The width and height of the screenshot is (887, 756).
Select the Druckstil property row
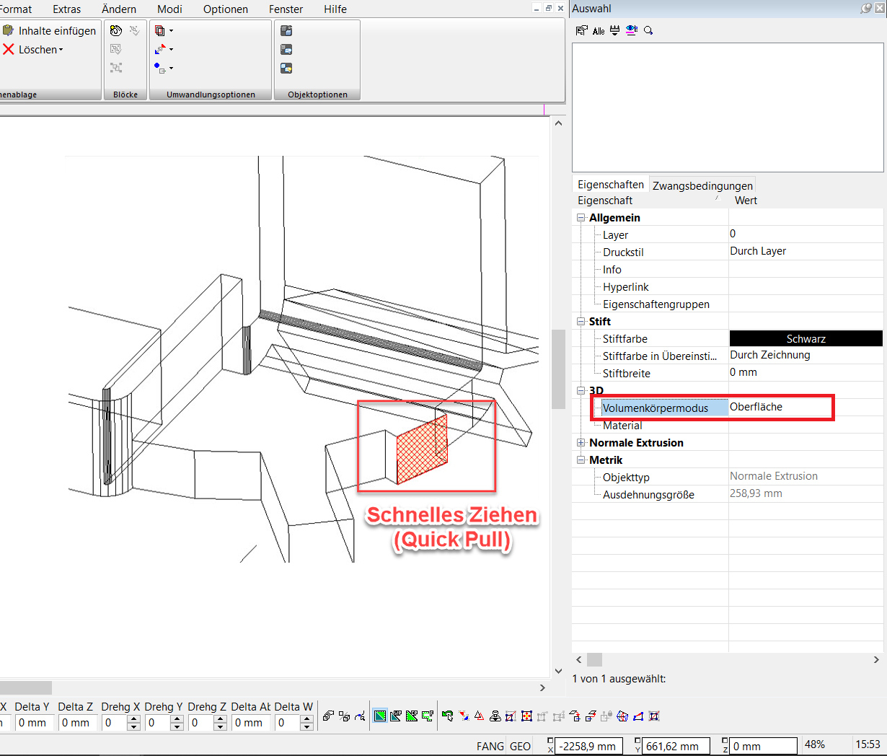pyautogui.click(x=728, y=252)
